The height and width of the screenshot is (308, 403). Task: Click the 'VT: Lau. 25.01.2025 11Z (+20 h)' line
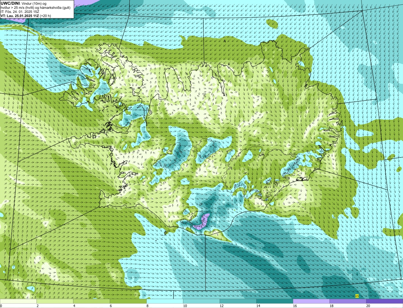(26, 16)
